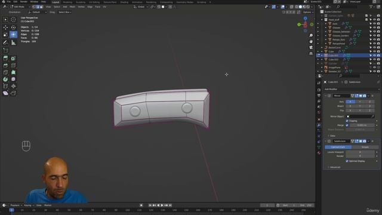382x215 pixels.
Task: Hide BezierCurve in outliner with eye icon
Action: coord(374,48)
